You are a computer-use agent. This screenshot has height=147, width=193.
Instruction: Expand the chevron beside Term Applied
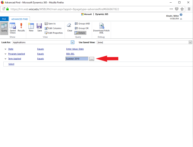[6, 59]
